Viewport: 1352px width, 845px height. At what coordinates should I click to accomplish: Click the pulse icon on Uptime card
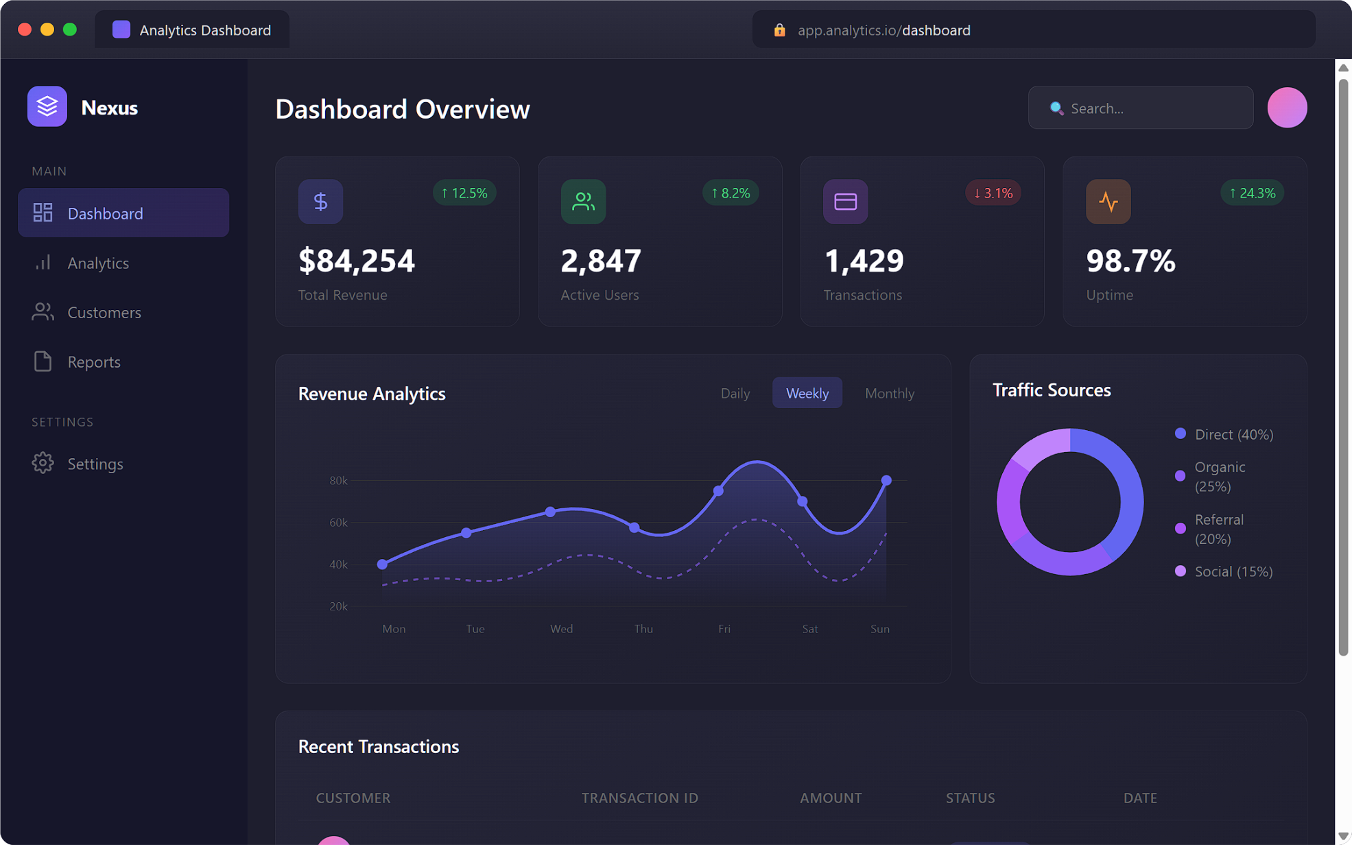tap(1107, 201)
